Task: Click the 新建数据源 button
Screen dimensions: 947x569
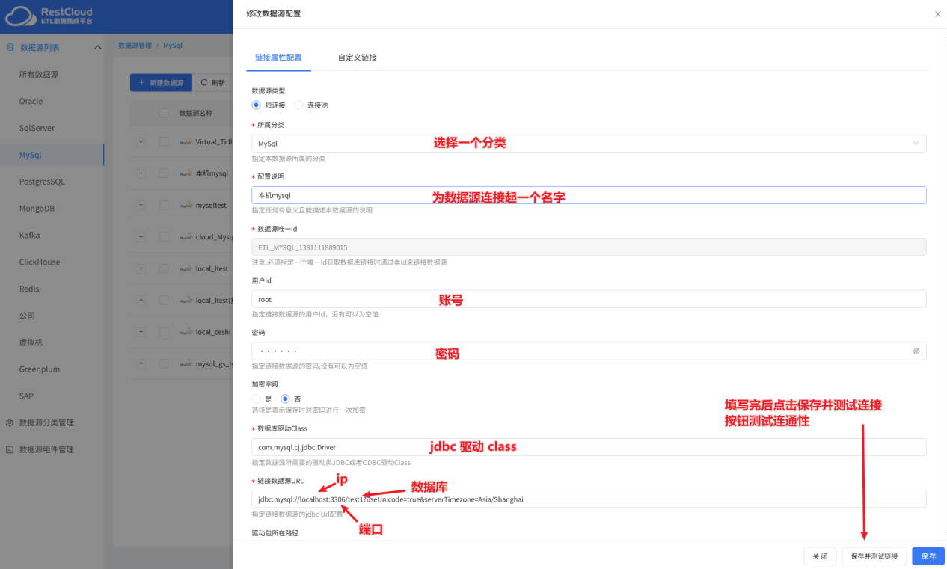Action: 161,83
